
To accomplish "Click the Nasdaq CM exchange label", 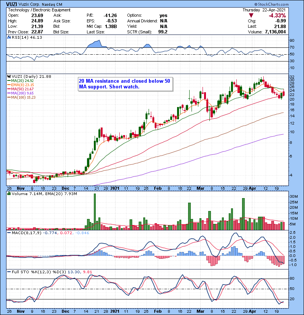I will point(52,5).
